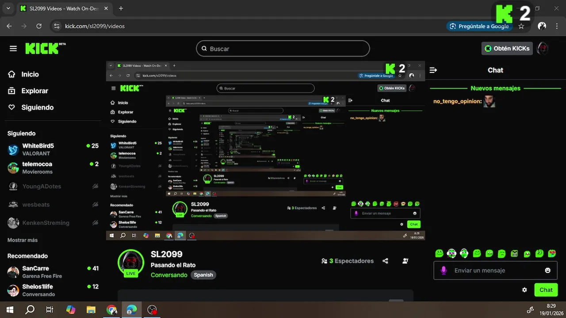Click the 3 Espectadores viewer count
The height and width of the screenshot is (318, 566).
348,261
